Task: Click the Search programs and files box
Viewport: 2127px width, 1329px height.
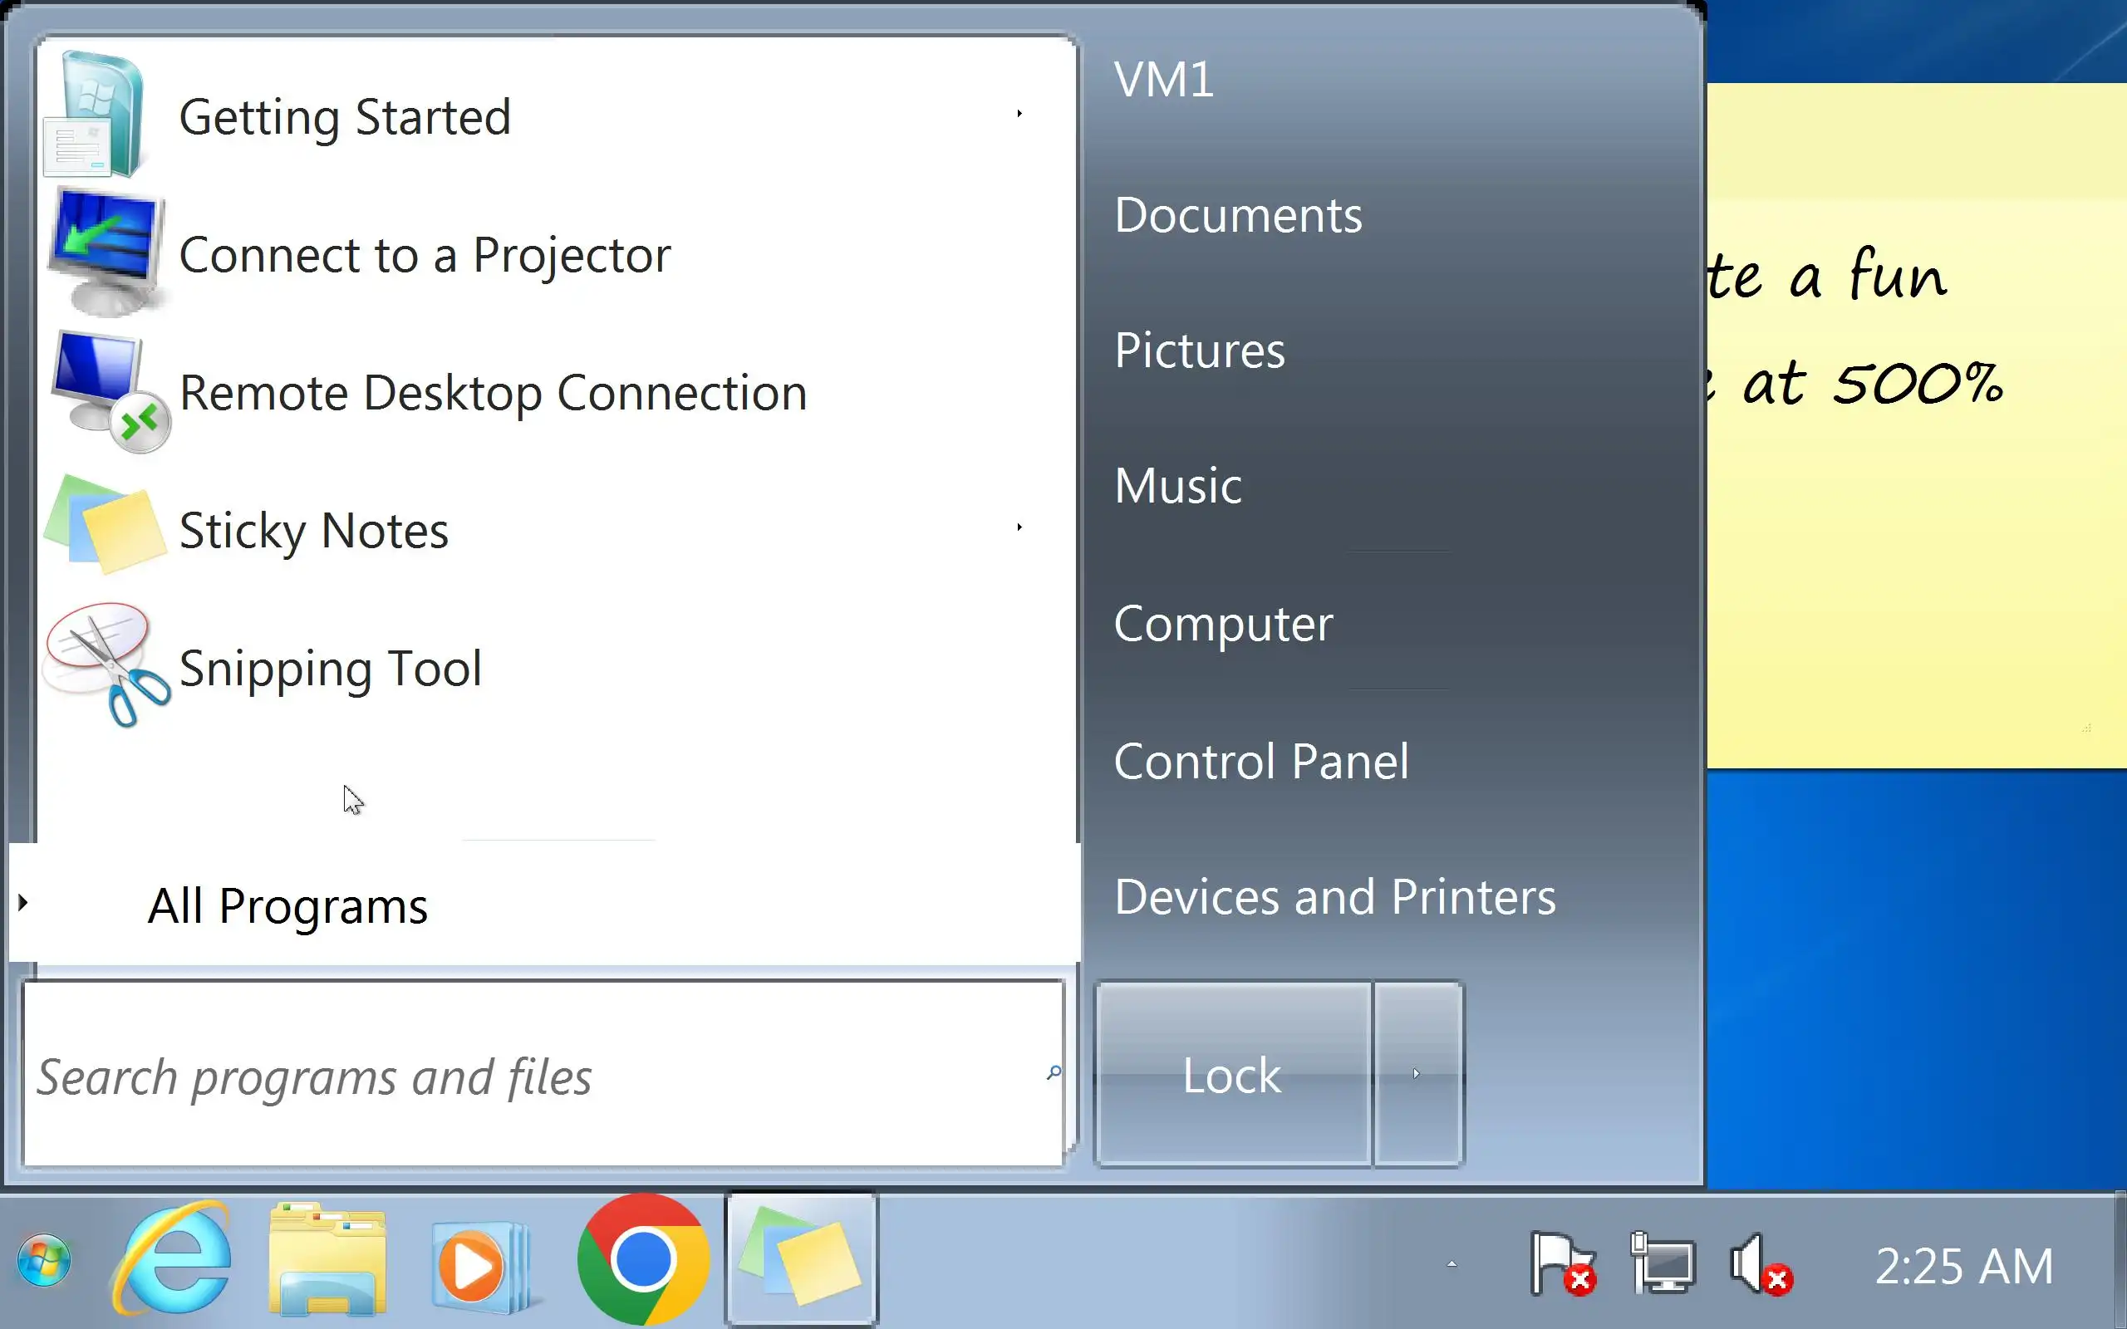Action: point(528,1076)
